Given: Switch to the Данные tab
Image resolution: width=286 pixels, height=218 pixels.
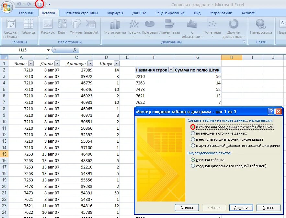Looking at the screenshot, I should click(139, 13).
